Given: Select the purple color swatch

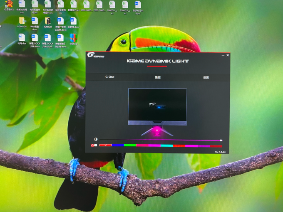Looking at the screenshot, I should (204, 146).
